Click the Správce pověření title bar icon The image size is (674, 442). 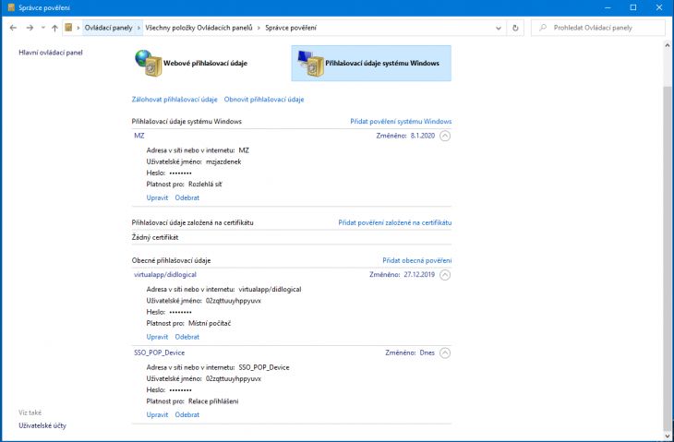pos(11,7)
